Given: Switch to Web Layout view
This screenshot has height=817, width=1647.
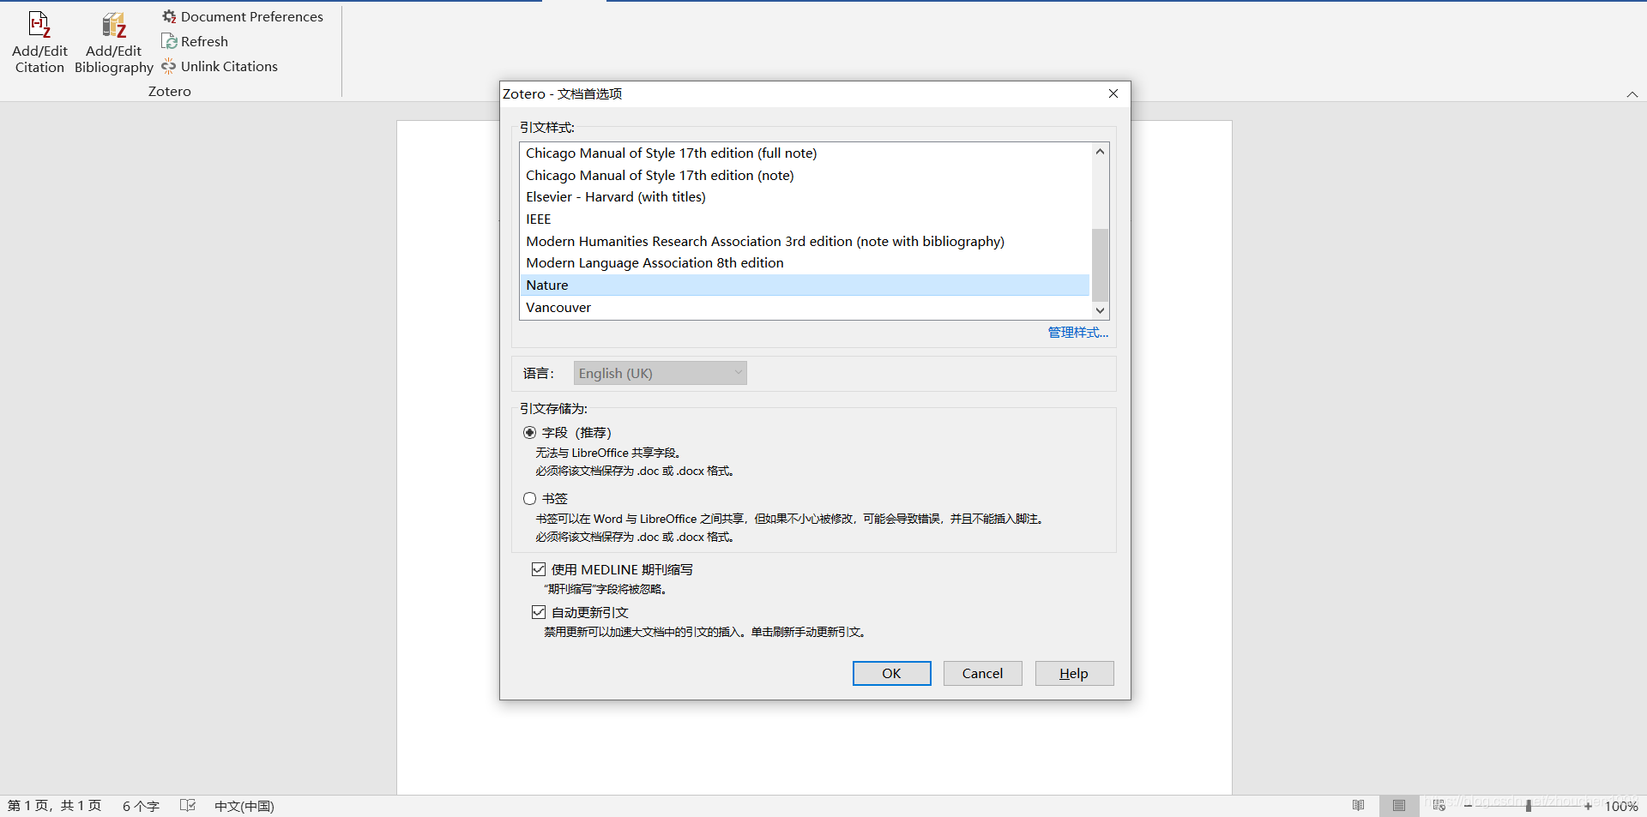Looking at the screenshot, I should point(1439,806).
